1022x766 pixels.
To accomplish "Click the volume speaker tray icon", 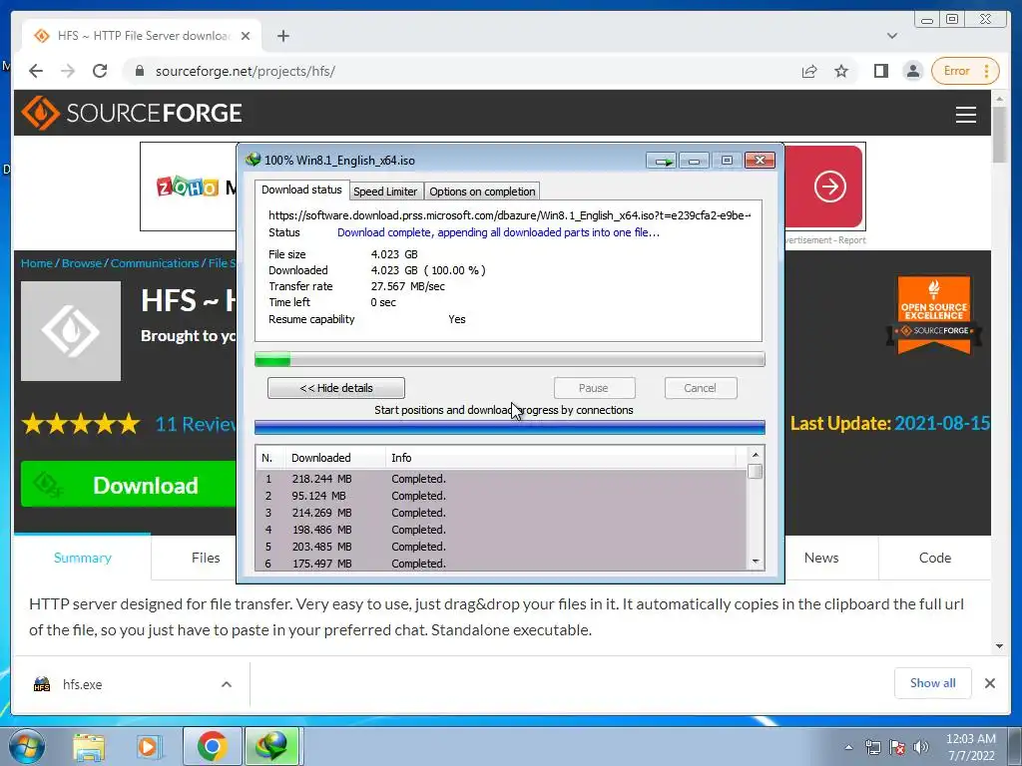I will click(x=921, y=747).
